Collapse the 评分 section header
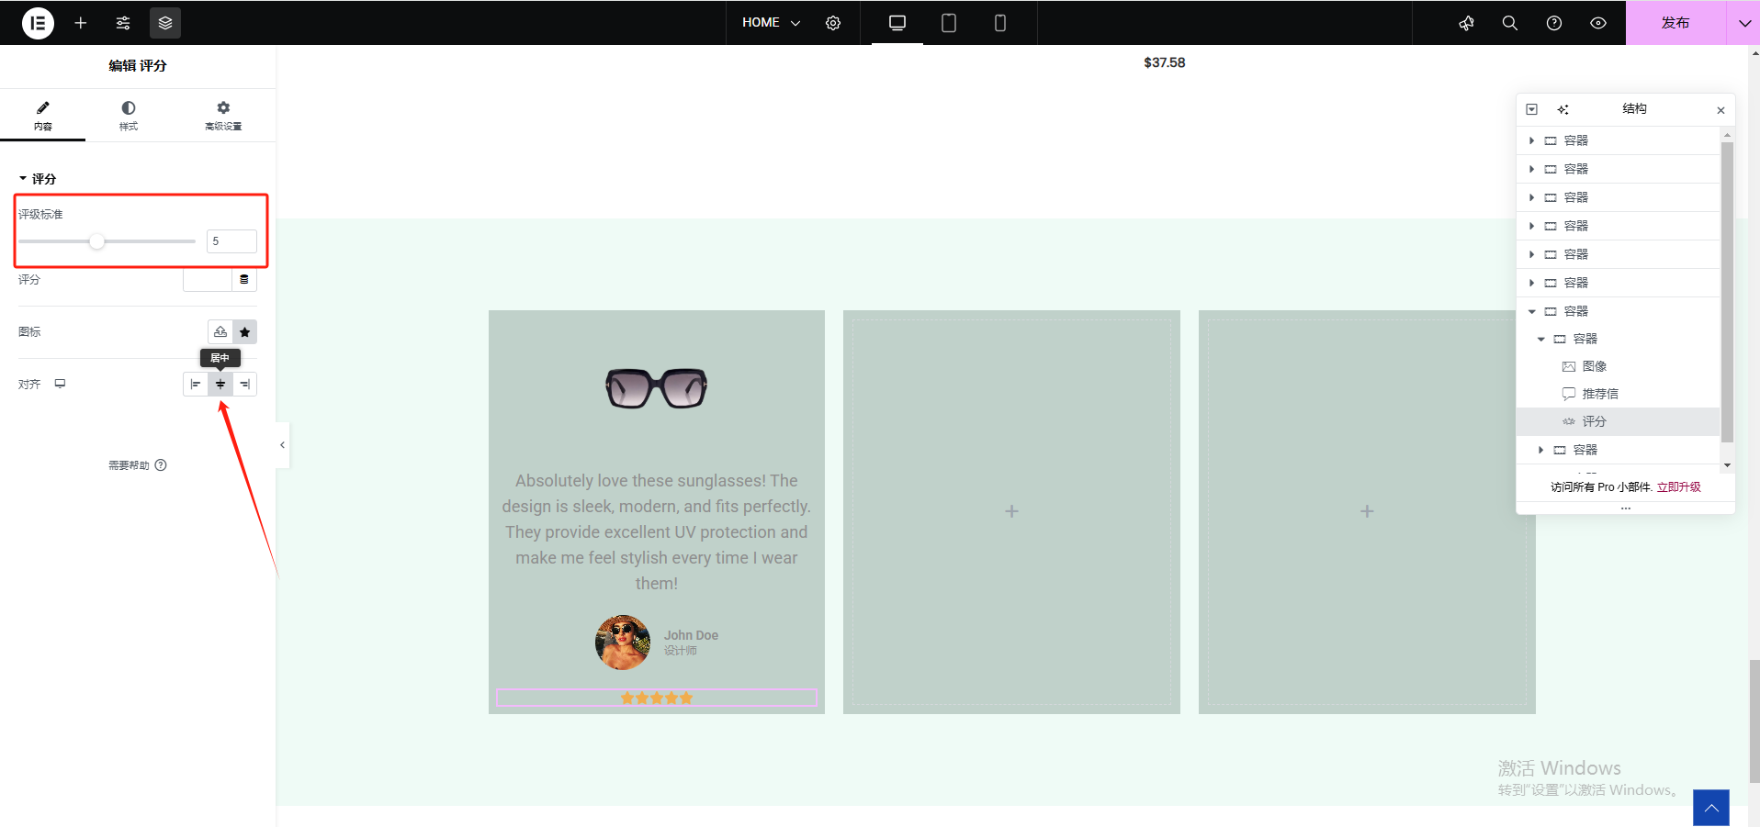Viewport: 1760px width, 827px height. [x=38, y=179]
